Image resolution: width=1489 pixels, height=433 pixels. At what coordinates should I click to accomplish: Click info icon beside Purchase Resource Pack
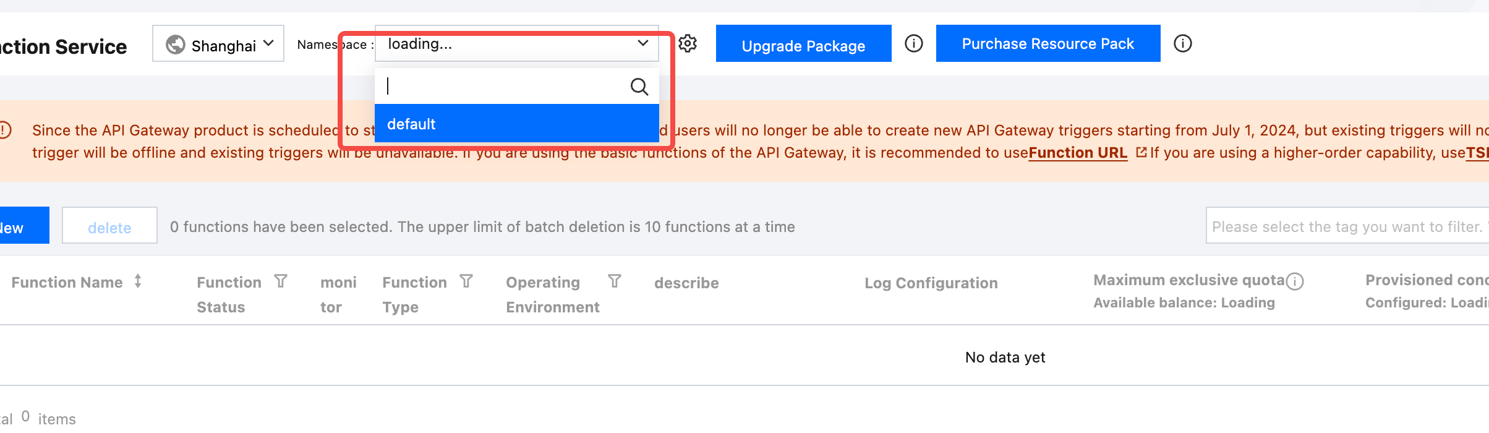1183,43
